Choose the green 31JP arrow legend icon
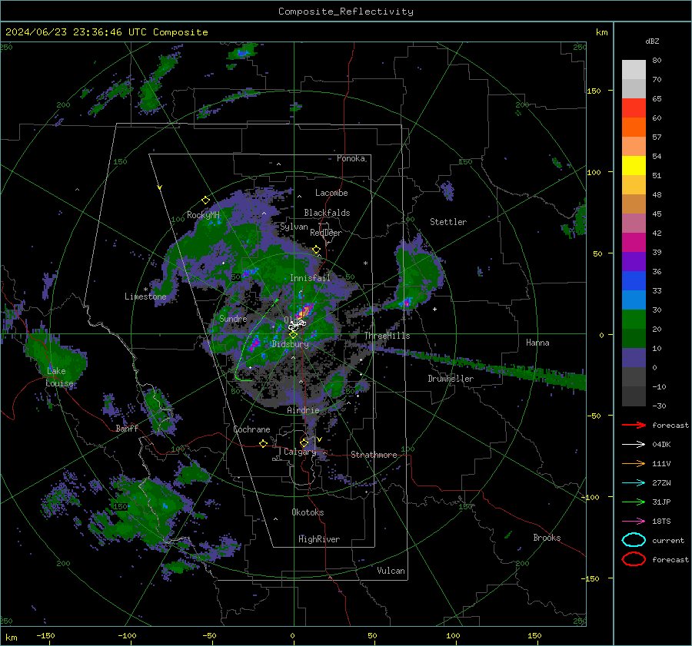This screenshot has width=692, height=646. 634,502
